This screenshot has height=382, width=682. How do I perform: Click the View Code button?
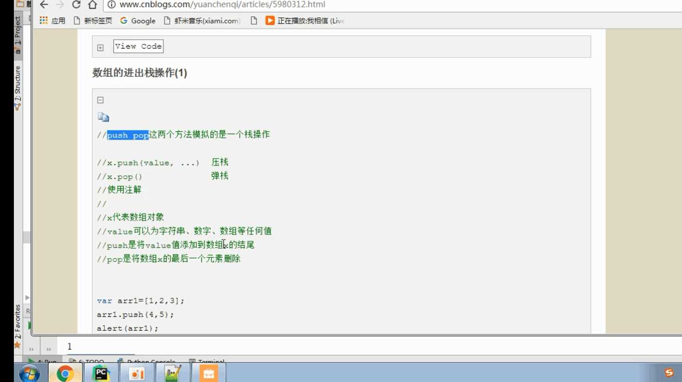pos(138,46)
